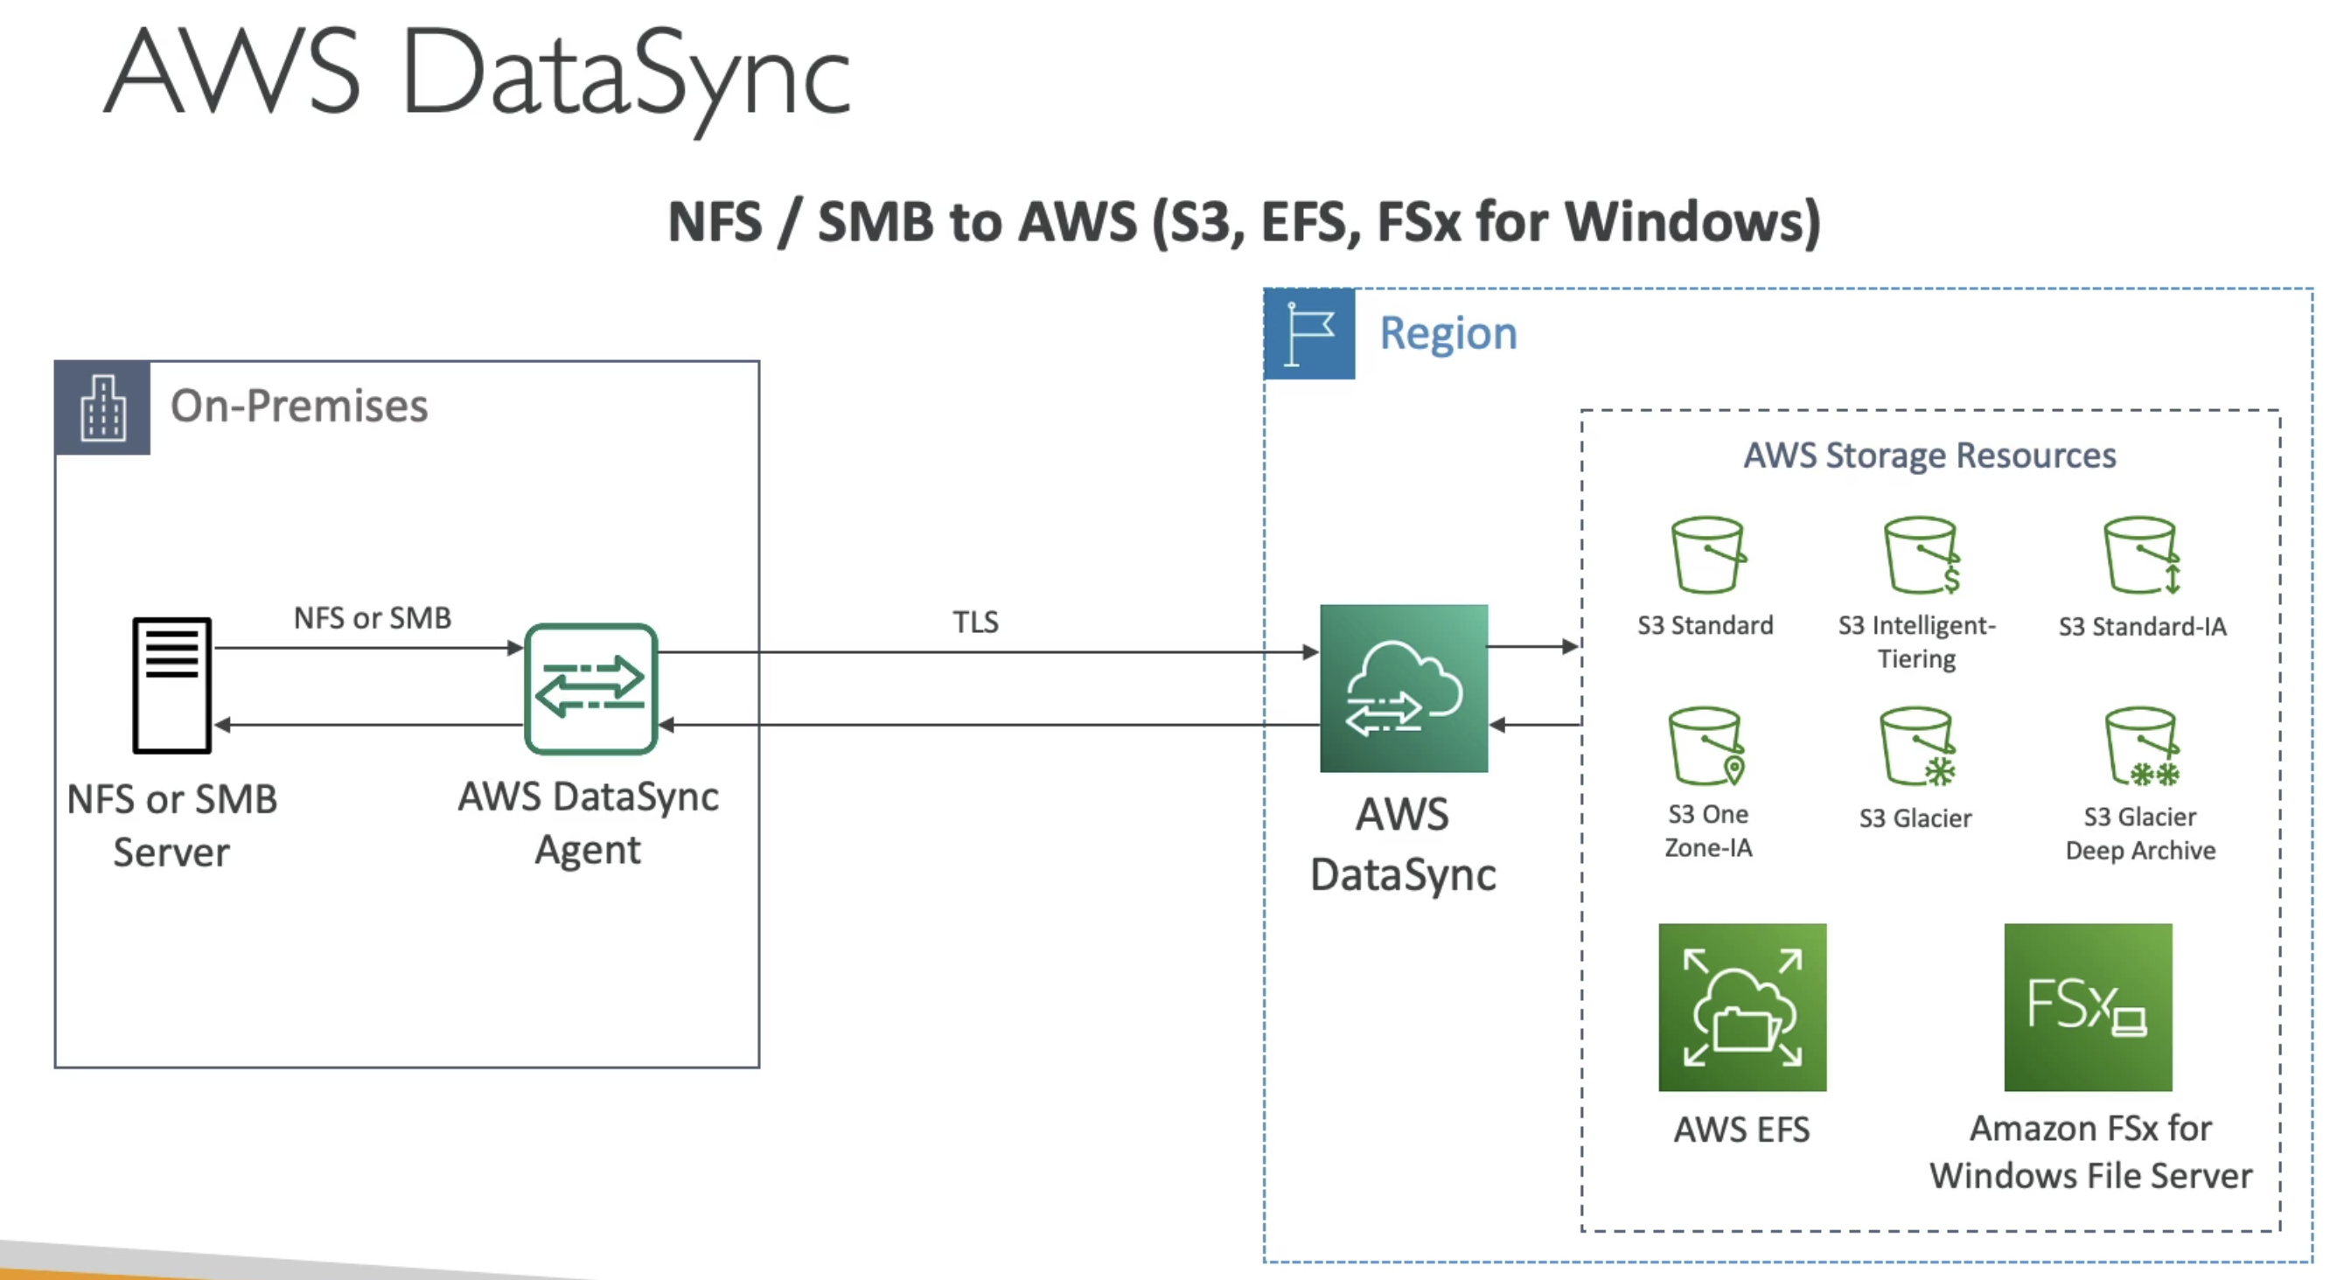Click 'Amazon FSx for Windows File Server' label
2330x1280 pixels.
2090,1151
